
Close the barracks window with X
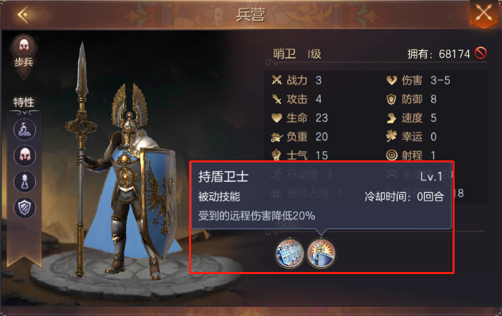click(484, 14)
